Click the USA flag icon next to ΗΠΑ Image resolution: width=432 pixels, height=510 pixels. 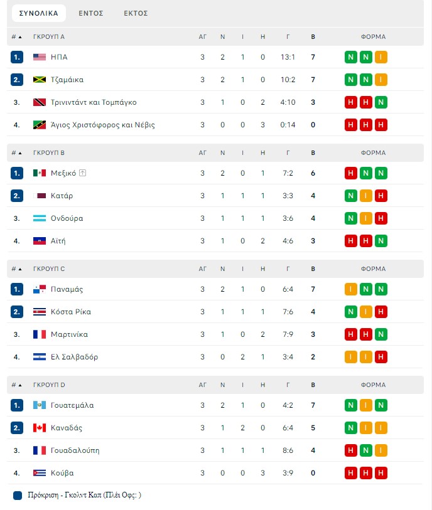click(40, 57)
